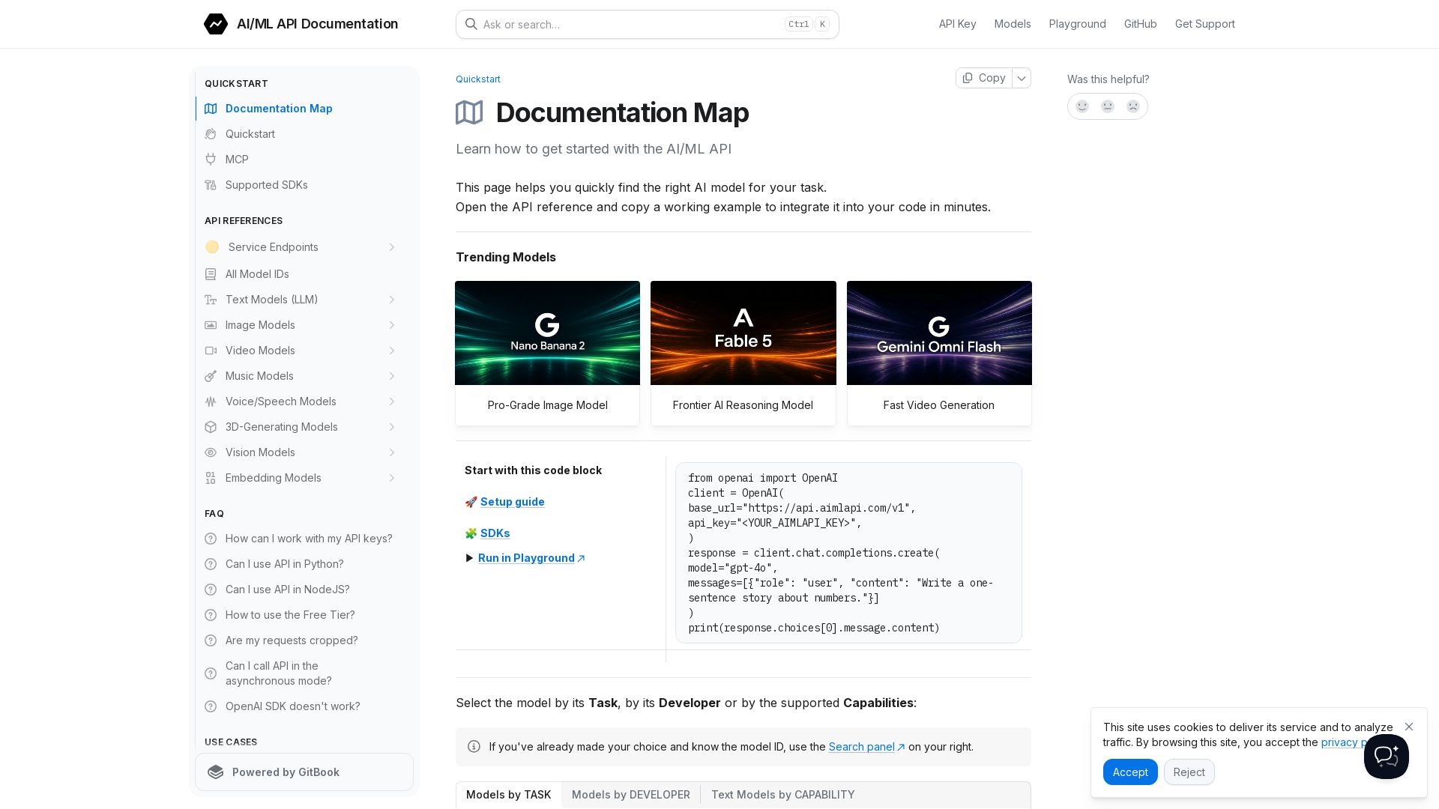1439x809 pixels.
Task: Follow the Search panel link
Action: tap(866, 747)
